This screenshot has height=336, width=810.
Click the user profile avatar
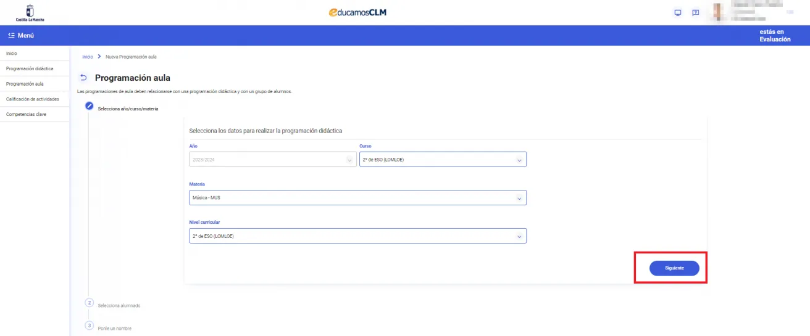click(719, 12)
